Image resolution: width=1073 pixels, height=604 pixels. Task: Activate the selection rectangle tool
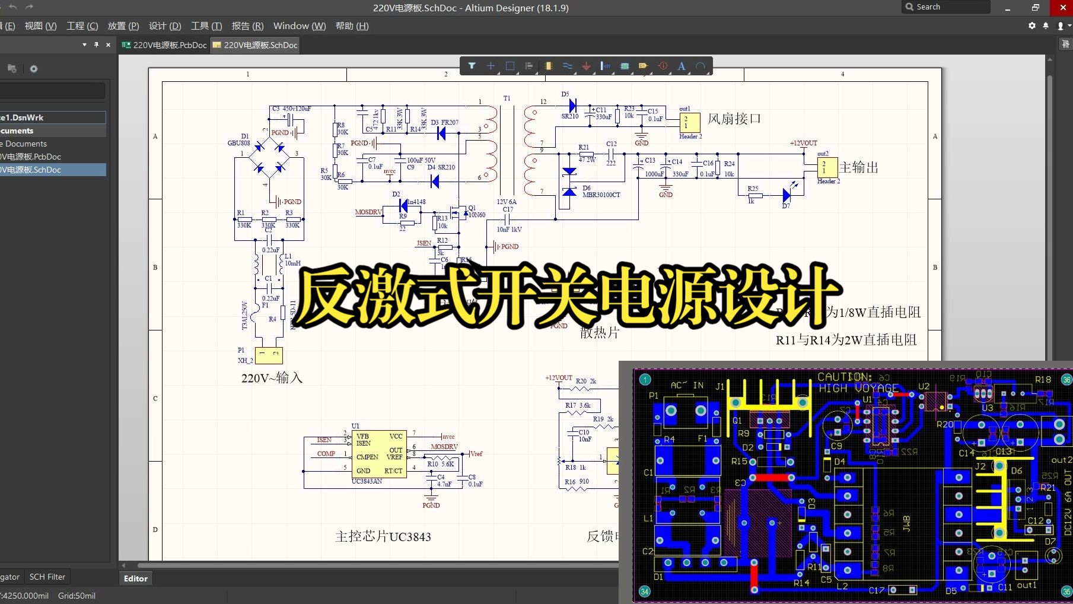pyautogui.click(x=510, y=66)
